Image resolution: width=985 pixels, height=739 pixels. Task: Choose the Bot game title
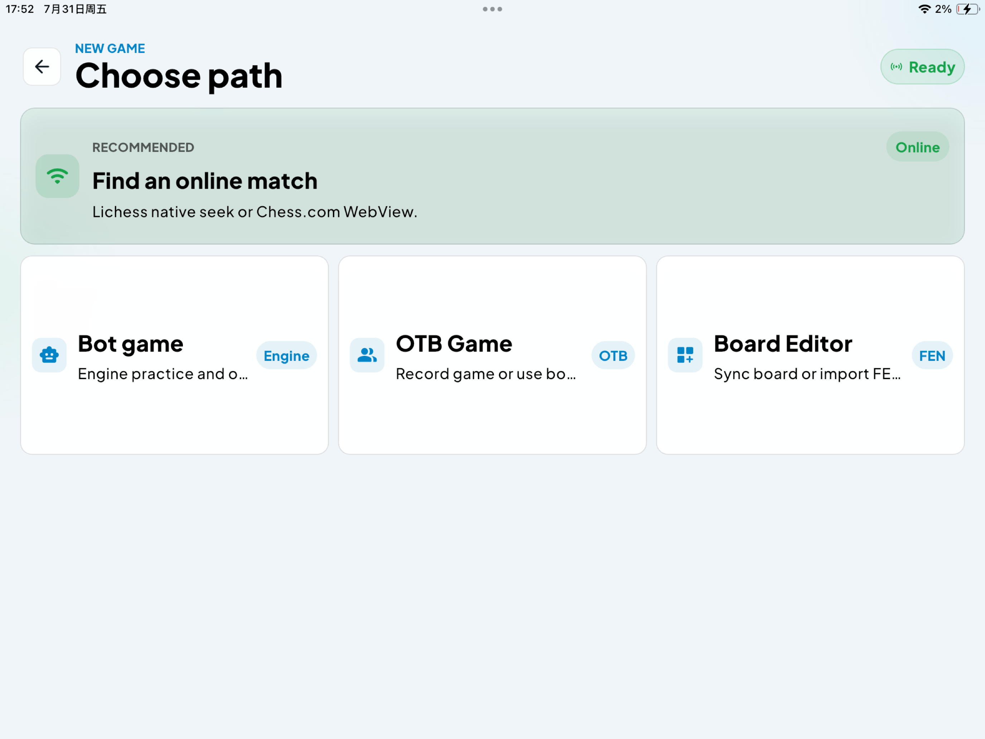click(131, 344)
